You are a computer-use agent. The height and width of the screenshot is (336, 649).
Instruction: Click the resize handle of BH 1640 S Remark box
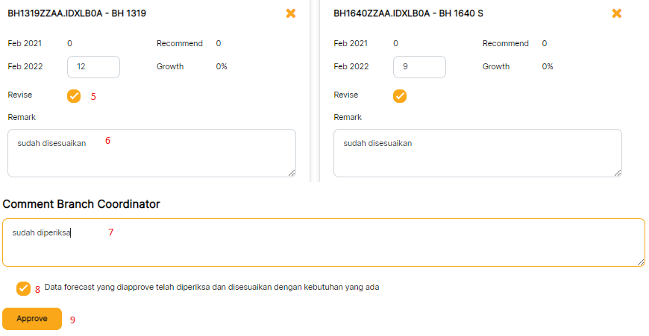[x=617, y=172]
